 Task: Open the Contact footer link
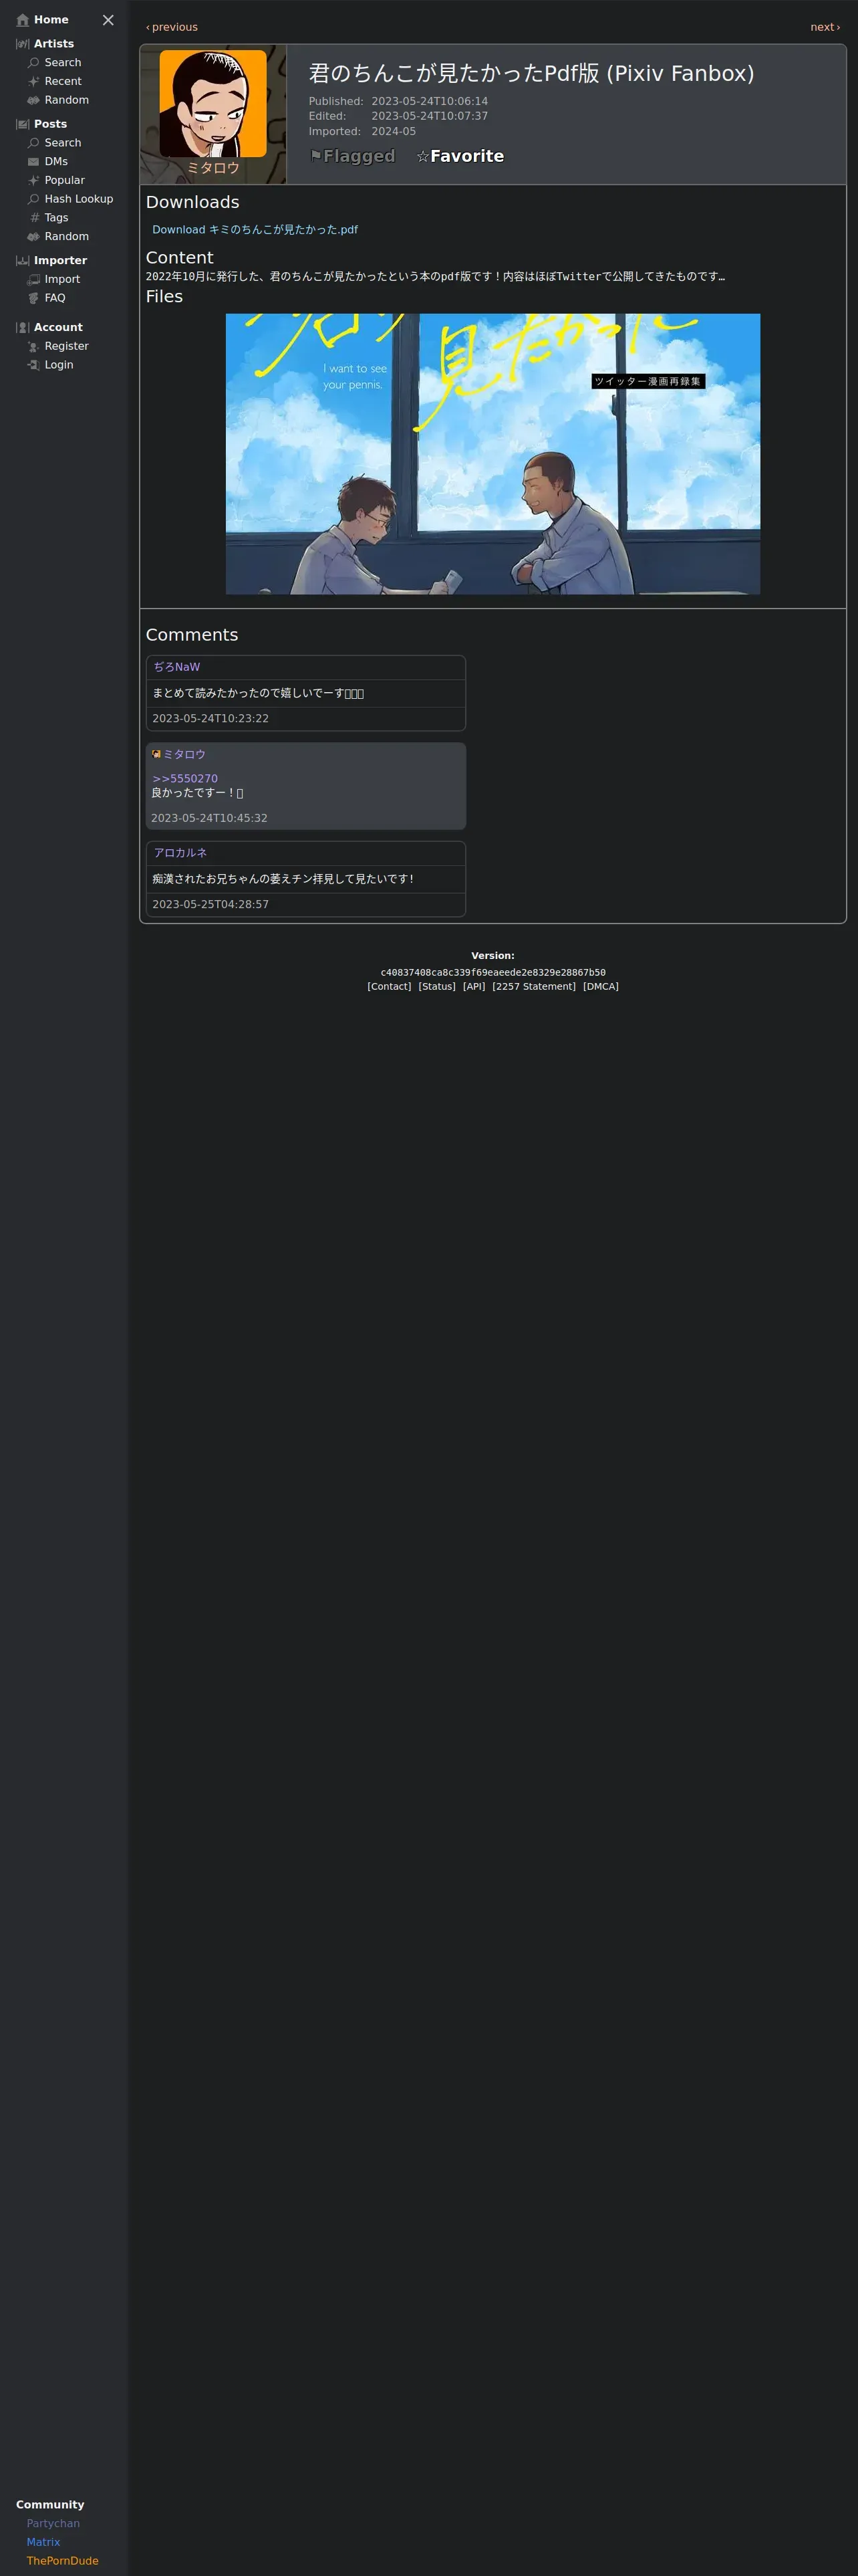[390, 987]
